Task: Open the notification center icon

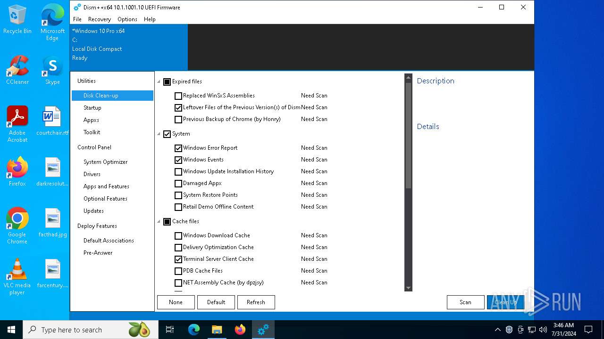Action: pyautogui.click(x=588, y=330)
